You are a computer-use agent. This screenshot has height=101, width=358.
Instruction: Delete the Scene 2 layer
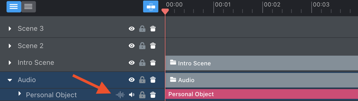[153, 46]
